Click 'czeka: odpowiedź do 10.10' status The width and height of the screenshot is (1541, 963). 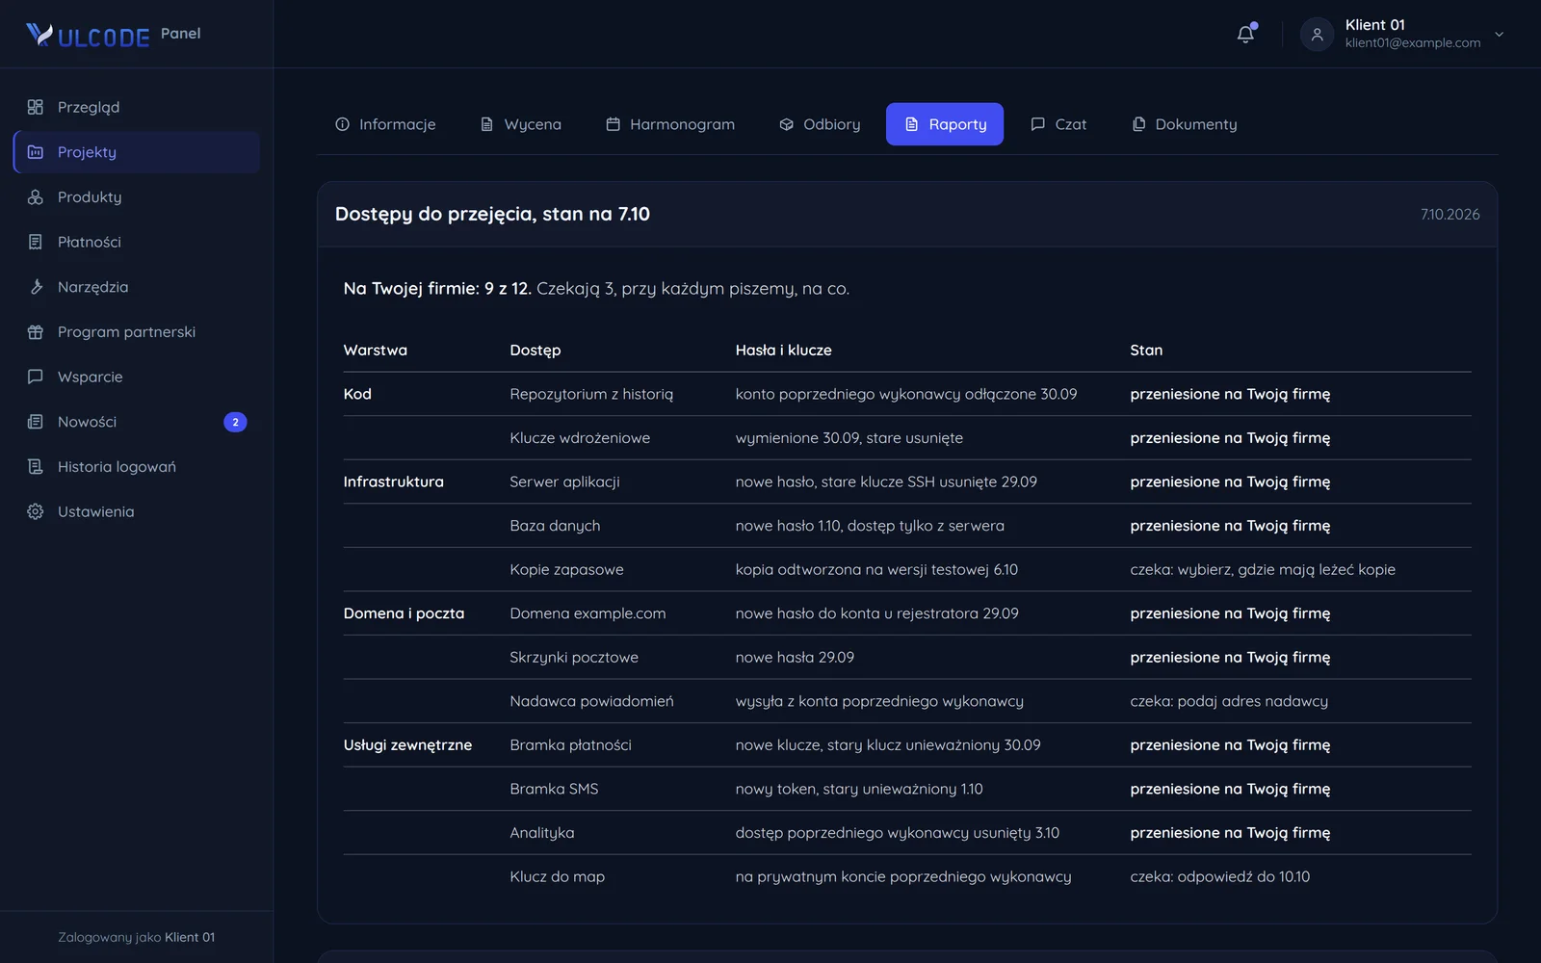click(1219, 877)
